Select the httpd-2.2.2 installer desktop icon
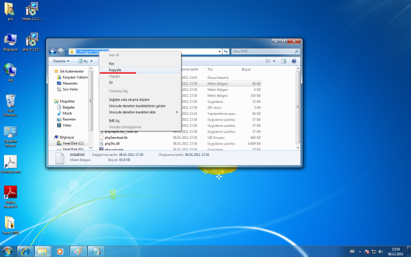This screenshot has width=411, height=257. pos(33,11)
